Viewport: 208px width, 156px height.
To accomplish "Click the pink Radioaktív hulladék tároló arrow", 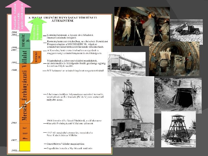I will tap(18, 16).
